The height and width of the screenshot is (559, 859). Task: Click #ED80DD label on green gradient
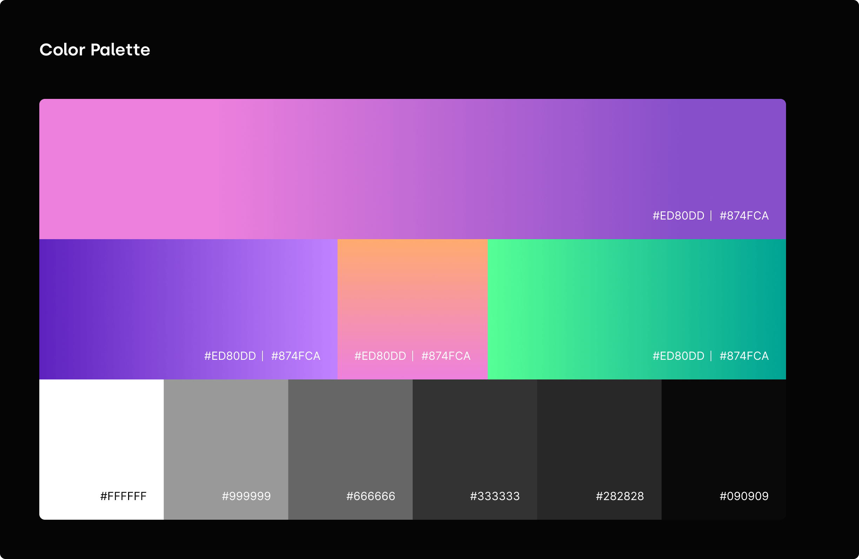(x=679, y=356)
